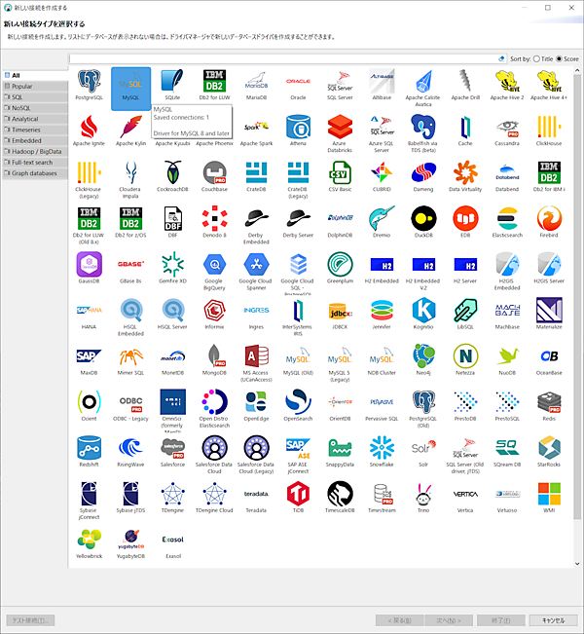Select the PostgreSQL database icon

[89, 83]
